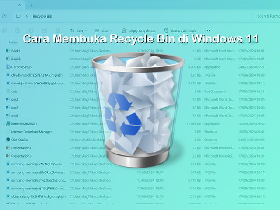Screen dimensions: 280x210
Task: Click the Excel icon next to Book1
Action: point(8,51)
